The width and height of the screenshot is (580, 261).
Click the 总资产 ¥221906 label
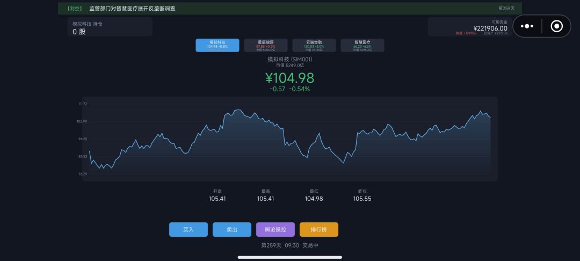(x=495, y=33)
